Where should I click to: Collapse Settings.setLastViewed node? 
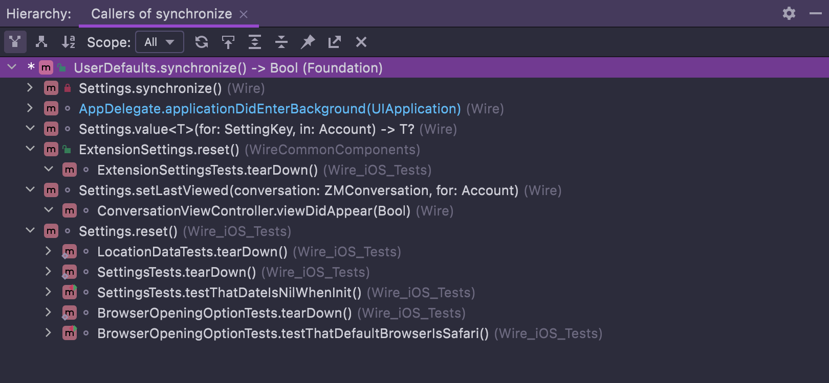coord(30,189)
